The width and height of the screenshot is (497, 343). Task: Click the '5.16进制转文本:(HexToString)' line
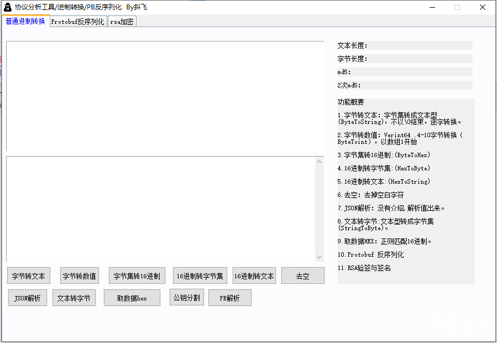coord(384,181)
